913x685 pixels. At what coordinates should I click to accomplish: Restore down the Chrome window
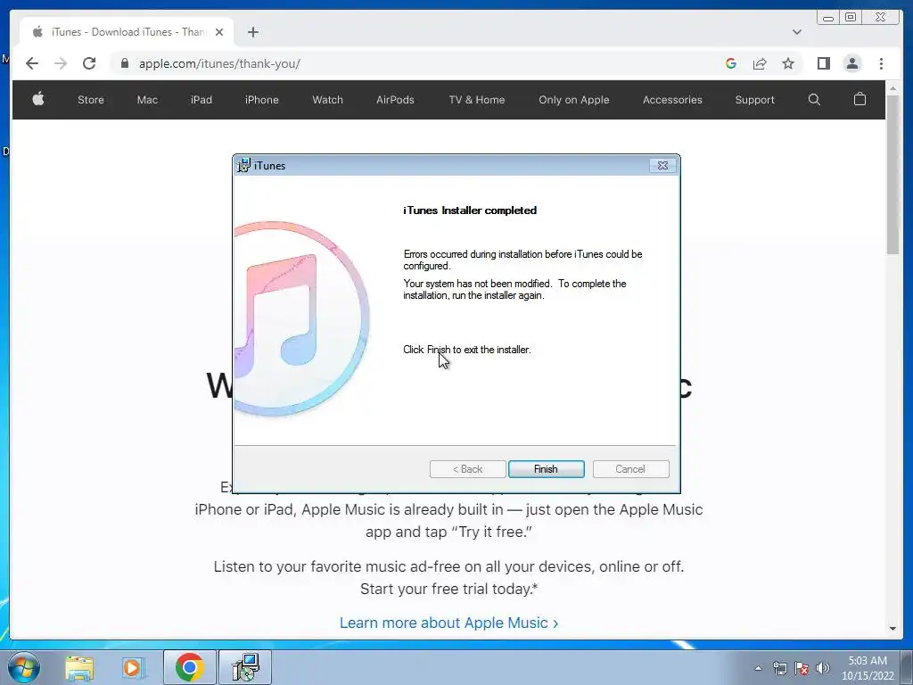(x=851, y=18)
